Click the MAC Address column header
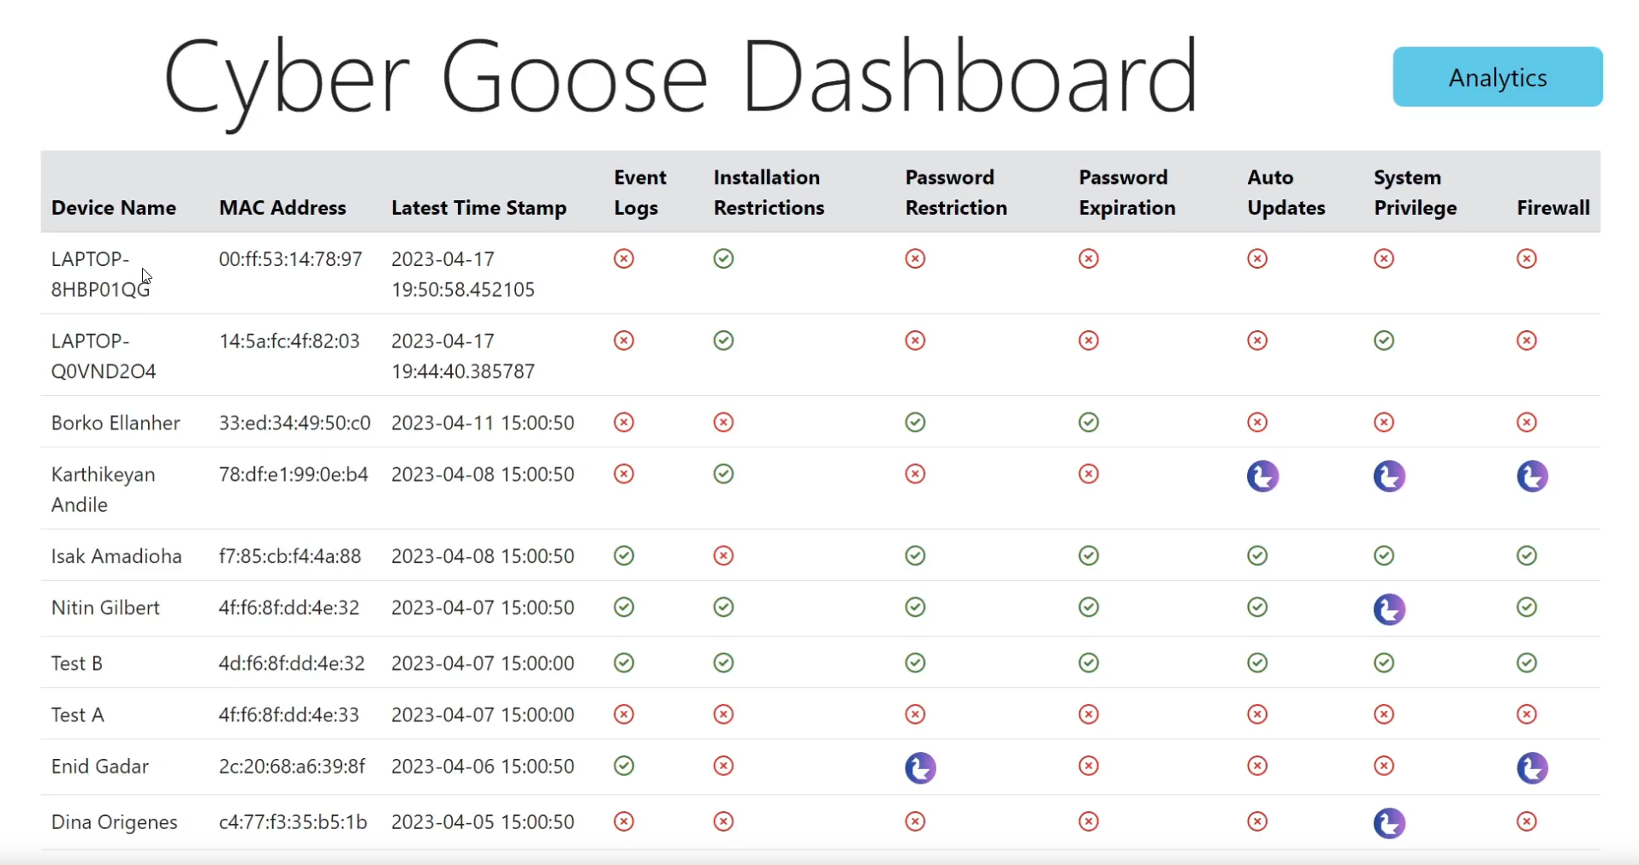The height and width of the screenshot is (865, 1639). 282,208
